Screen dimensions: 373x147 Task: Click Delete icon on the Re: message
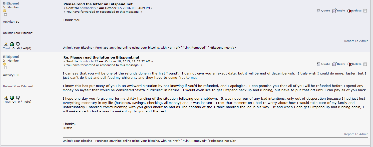coord(349,64)
